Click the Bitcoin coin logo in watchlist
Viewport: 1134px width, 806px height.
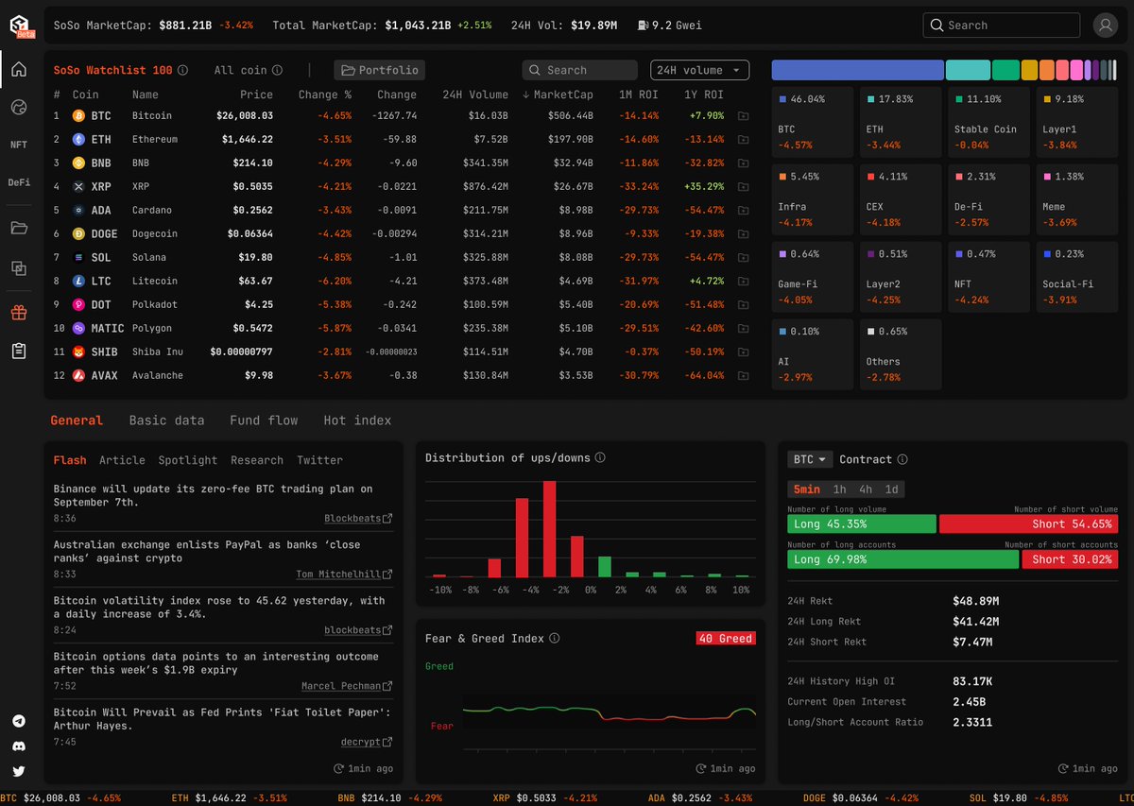(78, 115)
